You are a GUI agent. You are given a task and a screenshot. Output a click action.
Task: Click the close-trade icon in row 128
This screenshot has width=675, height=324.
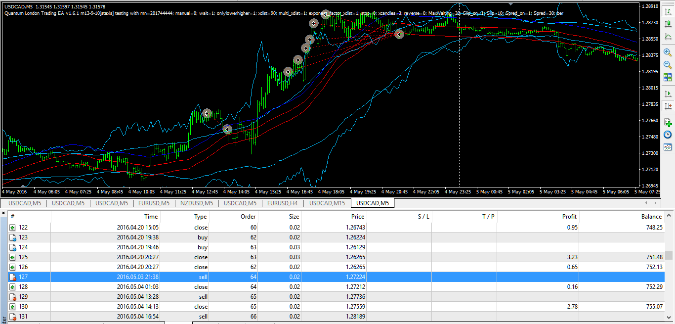tap(12, 287)
